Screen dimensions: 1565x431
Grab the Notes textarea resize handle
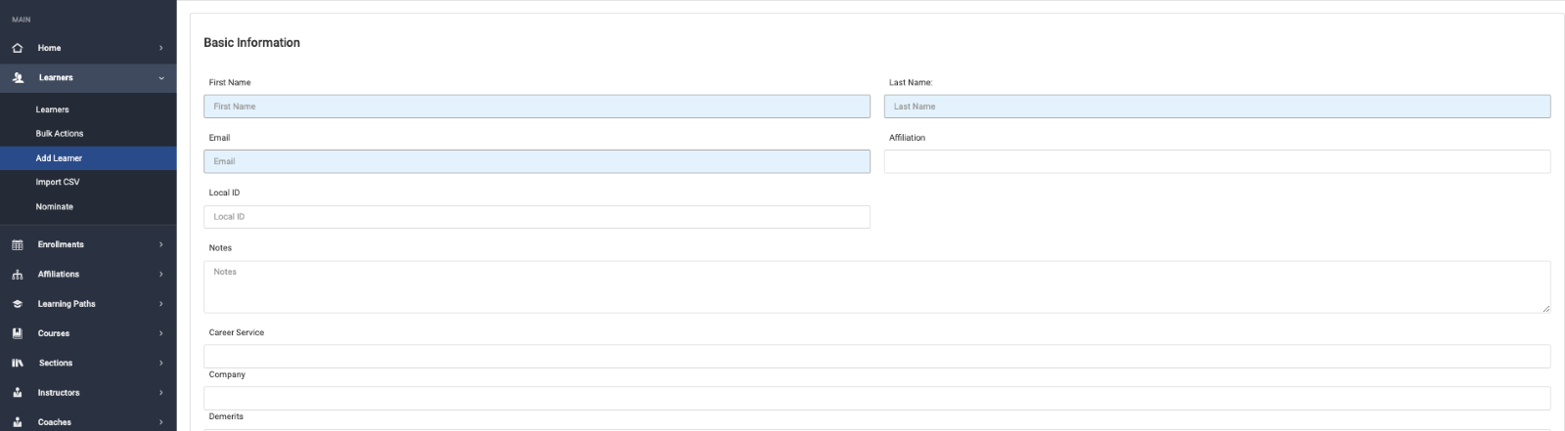[1545, 309]
